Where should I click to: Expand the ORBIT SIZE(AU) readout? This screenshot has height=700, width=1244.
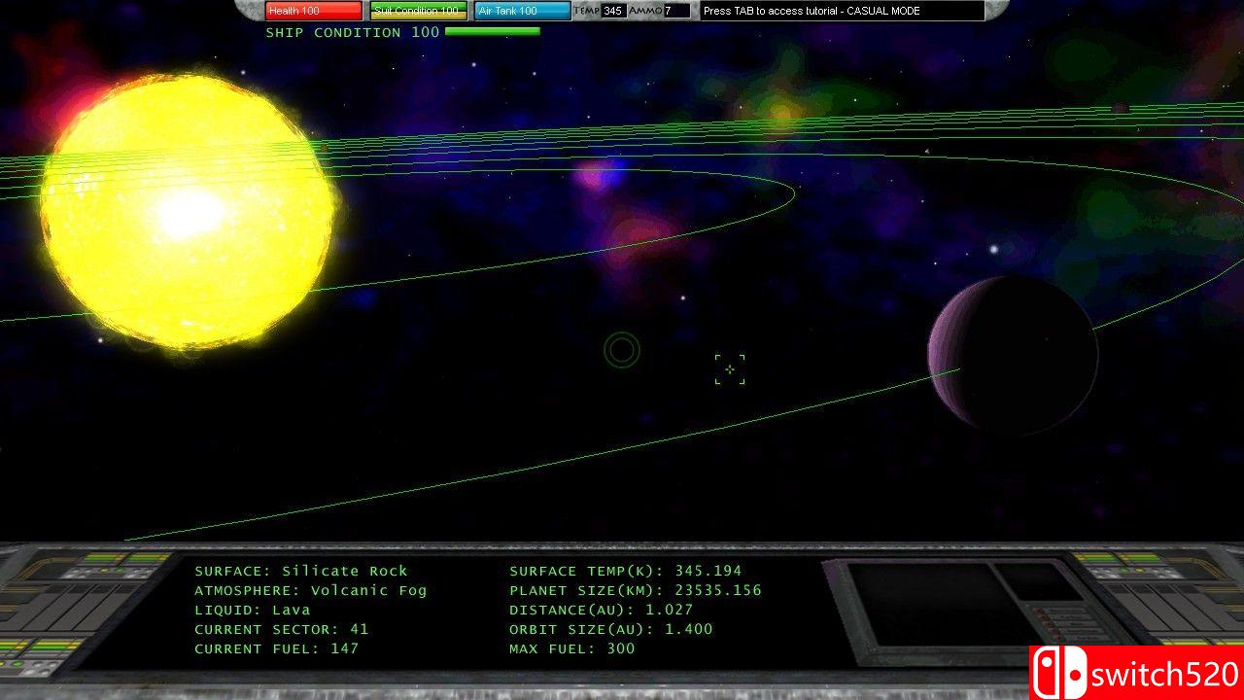[x=610, y=629]
